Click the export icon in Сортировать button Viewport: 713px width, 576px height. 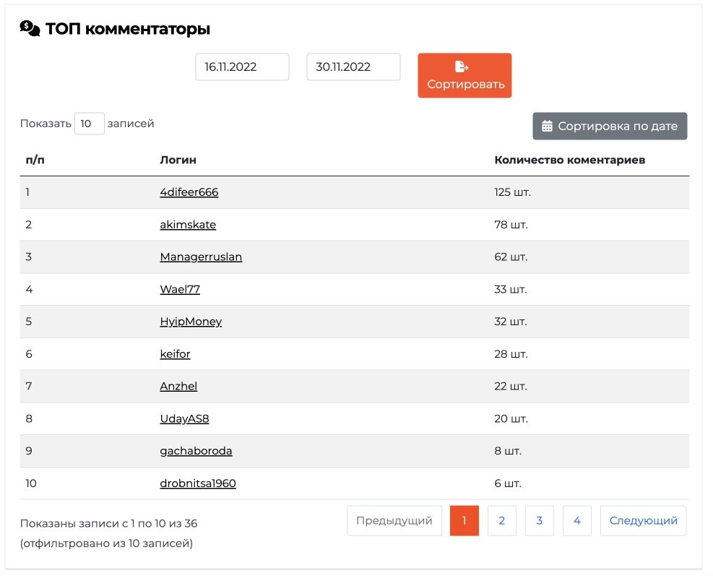click(462, 66)
